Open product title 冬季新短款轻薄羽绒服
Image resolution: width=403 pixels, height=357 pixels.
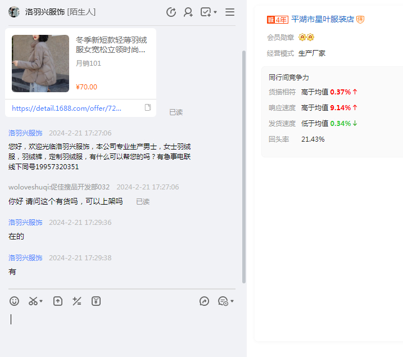(111, 45)
